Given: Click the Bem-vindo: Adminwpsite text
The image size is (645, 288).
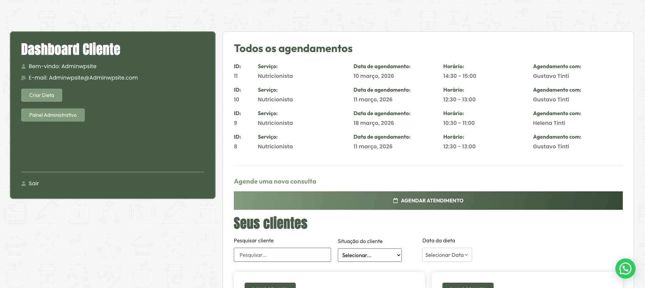Looking at the screenshot, I should coord(62,66).
